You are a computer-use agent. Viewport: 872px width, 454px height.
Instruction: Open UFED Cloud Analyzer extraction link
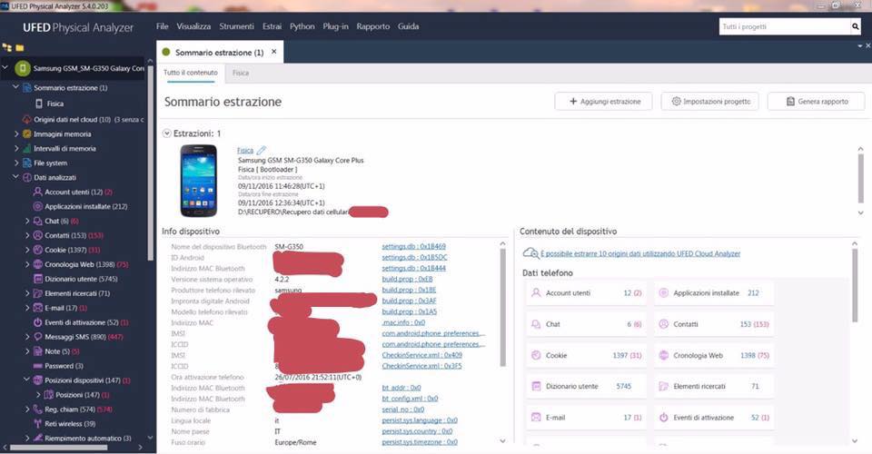[x=640, y=253]
